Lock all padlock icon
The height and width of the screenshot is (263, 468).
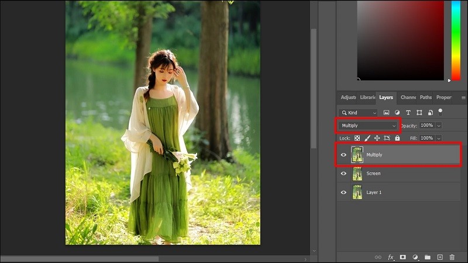[x=397, y=138]
